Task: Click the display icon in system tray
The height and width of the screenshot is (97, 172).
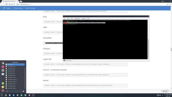Action: pyautogui.click(x=158, y=95)
